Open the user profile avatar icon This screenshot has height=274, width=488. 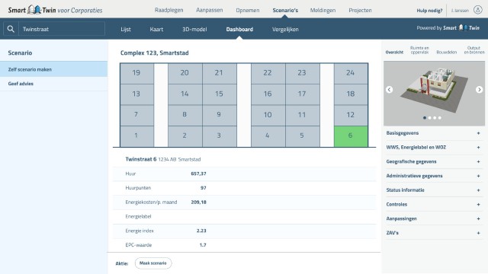point(478,10)
